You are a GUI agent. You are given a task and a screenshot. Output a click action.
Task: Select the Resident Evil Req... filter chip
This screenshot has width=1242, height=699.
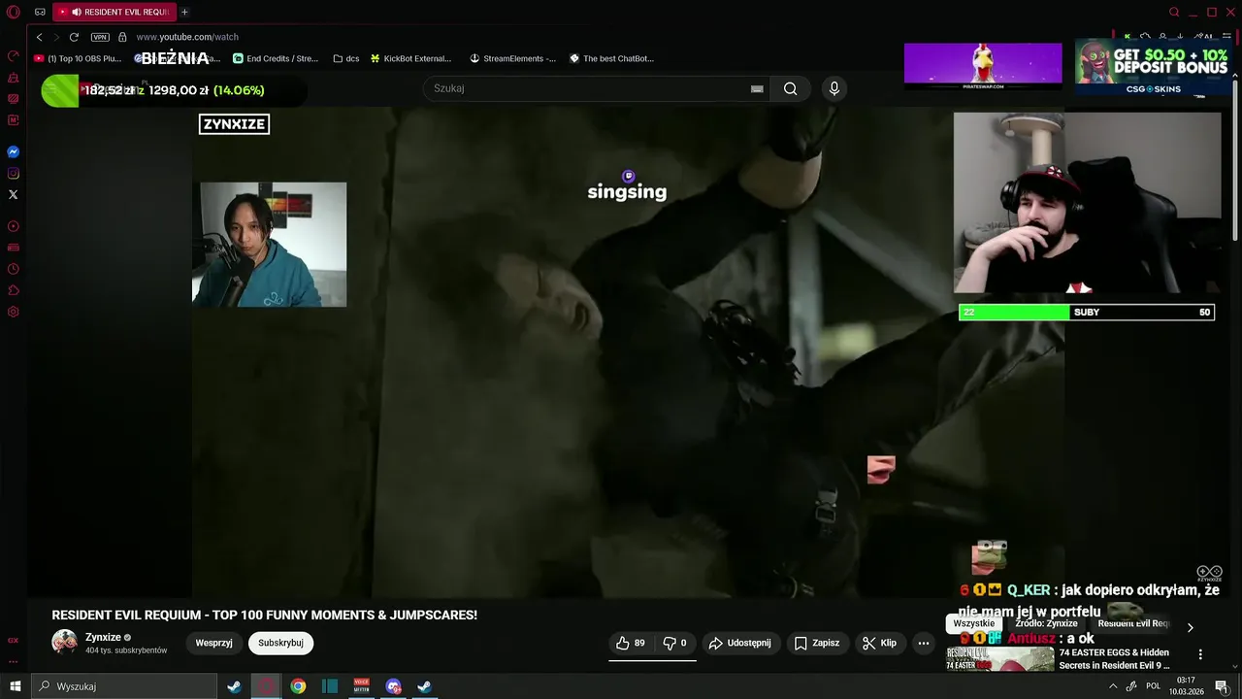click(x=1133, y=623)
